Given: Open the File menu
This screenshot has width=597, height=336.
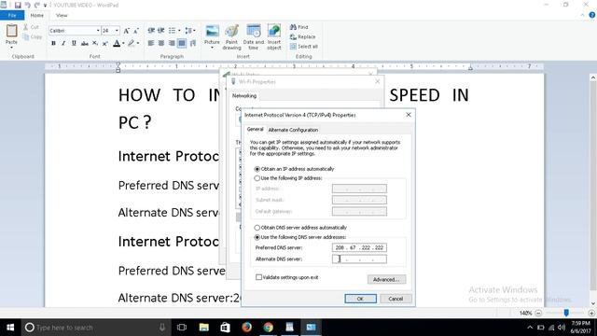Looking at the screenshot, I should pyautogui.click(x=12, y=15).
